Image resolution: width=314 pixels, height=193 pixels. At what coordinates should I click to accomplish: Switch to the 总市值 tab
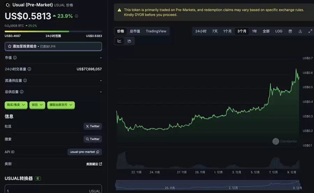(135, 31)
